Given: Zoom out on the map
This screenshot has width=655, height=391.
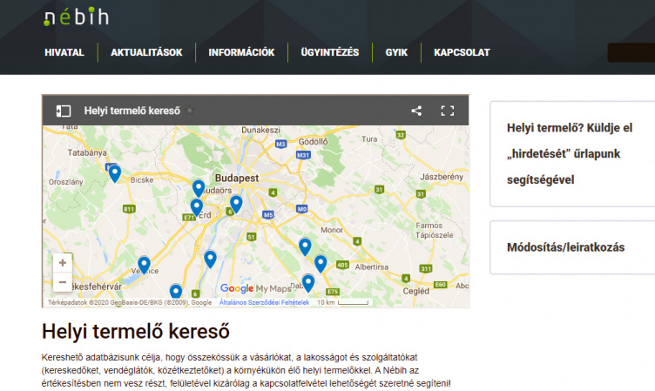Looking at the screenshot, I should 62,283.
